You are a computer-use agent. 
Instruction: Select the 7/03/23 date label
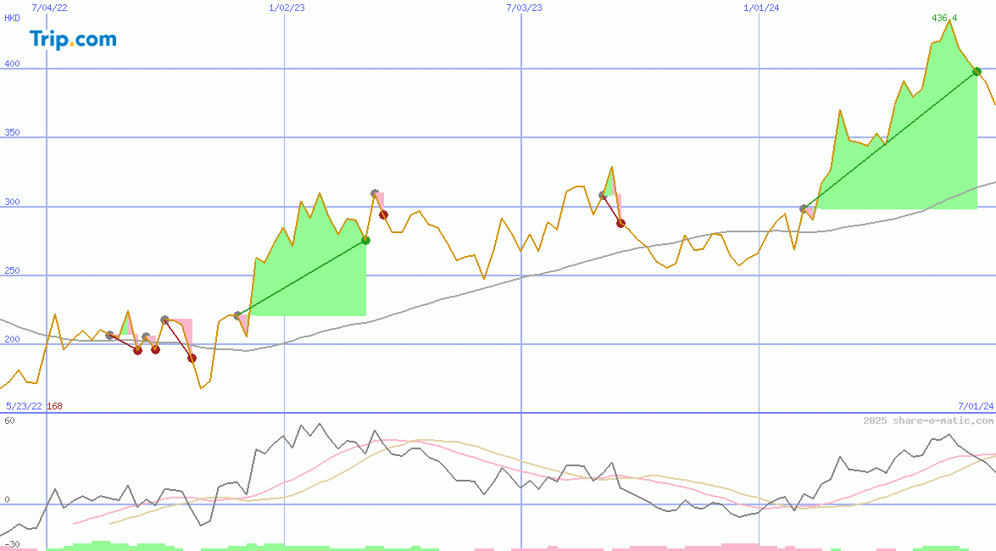tap(524, 8)
